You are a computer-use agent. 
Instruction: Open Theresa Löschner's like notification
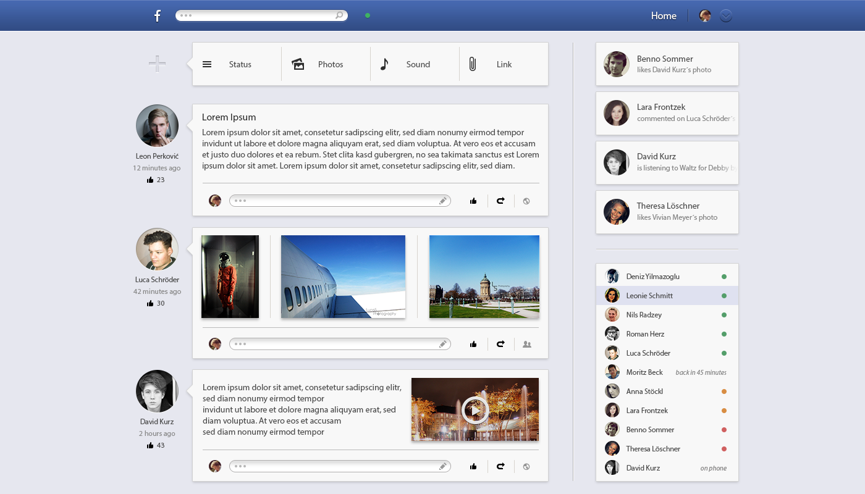(667, 212)
